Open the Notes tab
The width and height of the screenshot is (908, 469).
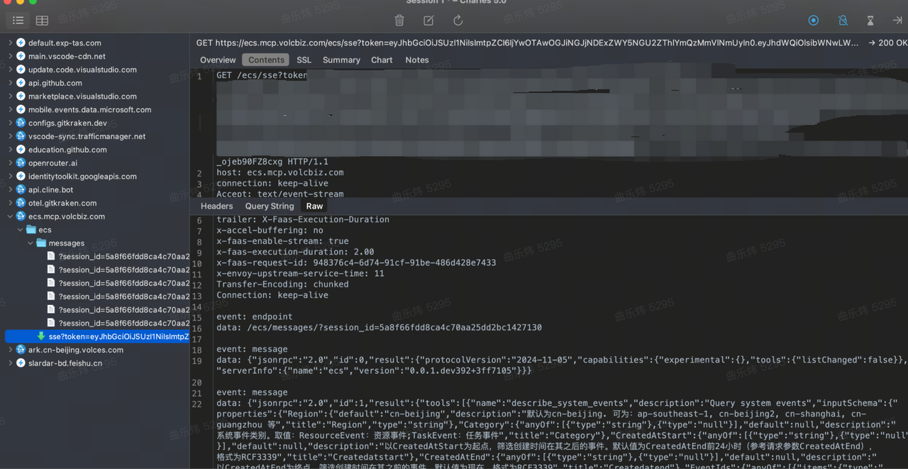tap(417, 60)
